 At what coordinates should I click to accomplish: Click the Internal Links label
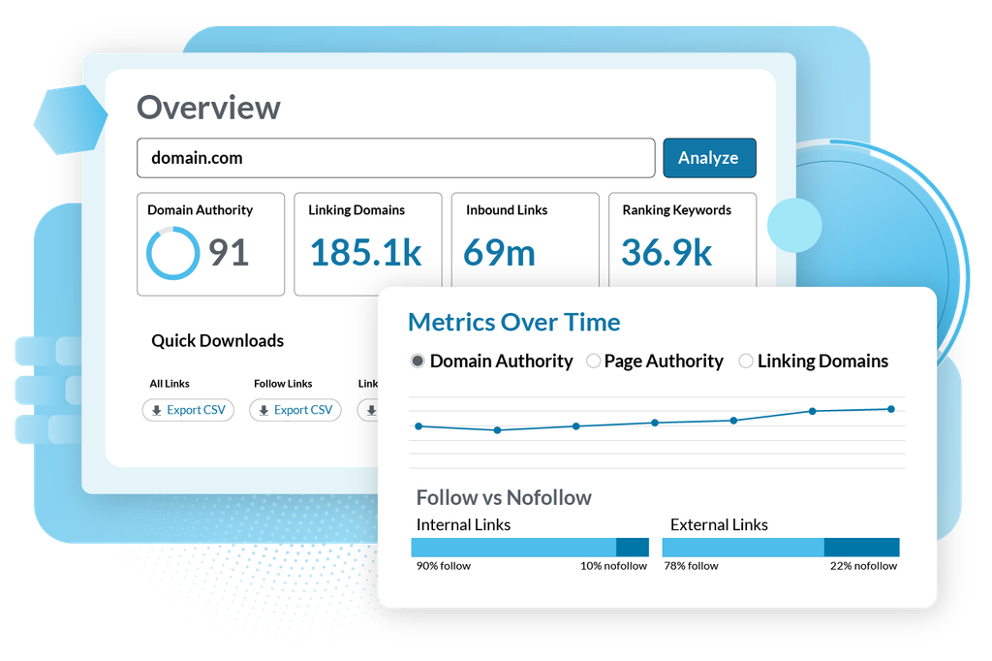pyautogui.click(x=463, y=525)
